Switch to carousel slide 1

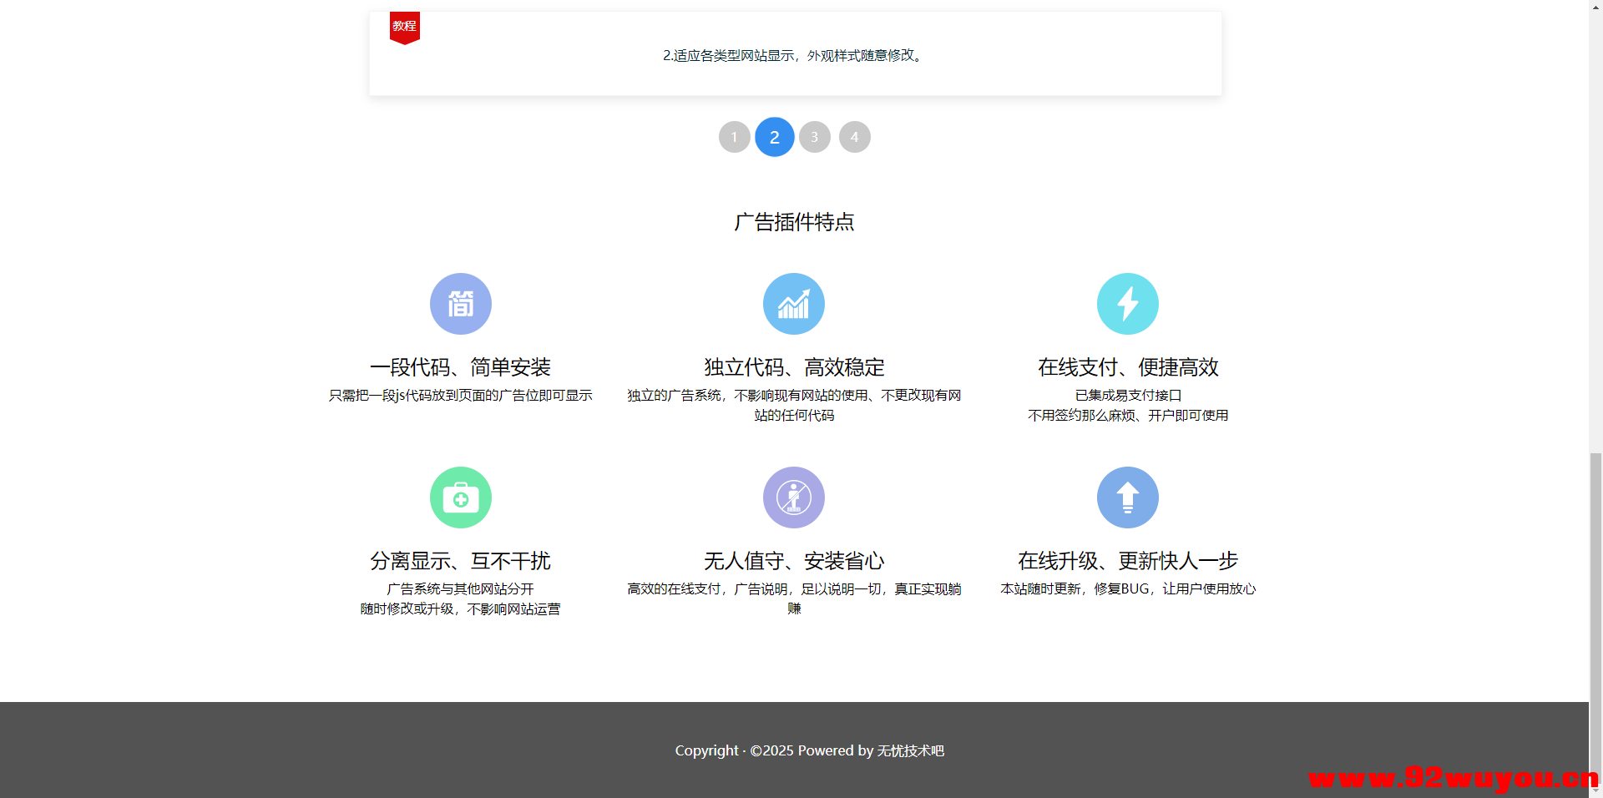[x=734, y=136]
